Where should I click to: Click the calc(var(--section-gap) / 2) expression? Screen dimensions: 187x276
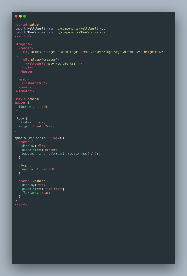74,153
